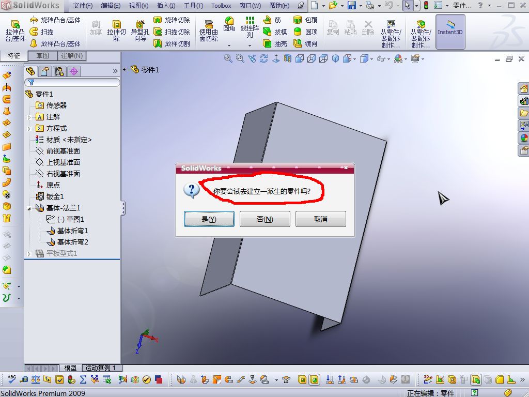Open dropdown arrow under 圆角 fillet
Viewport: 529px width, 397px height.
[x=229, y=45]
